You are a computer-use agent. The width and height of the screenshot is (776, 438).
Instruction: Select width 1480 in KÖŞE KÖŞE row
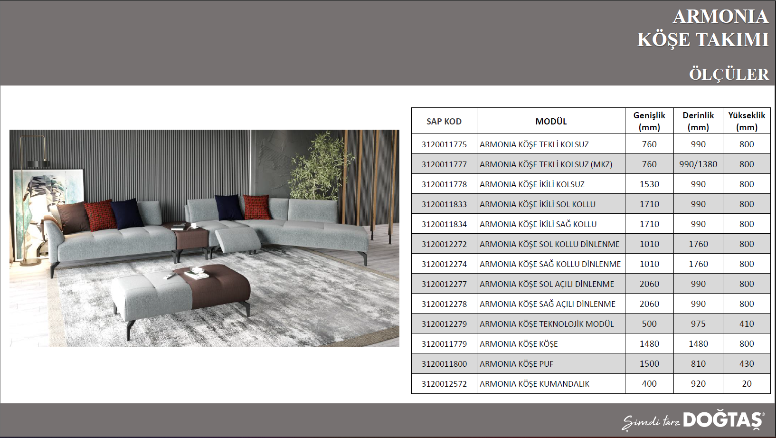649,344
